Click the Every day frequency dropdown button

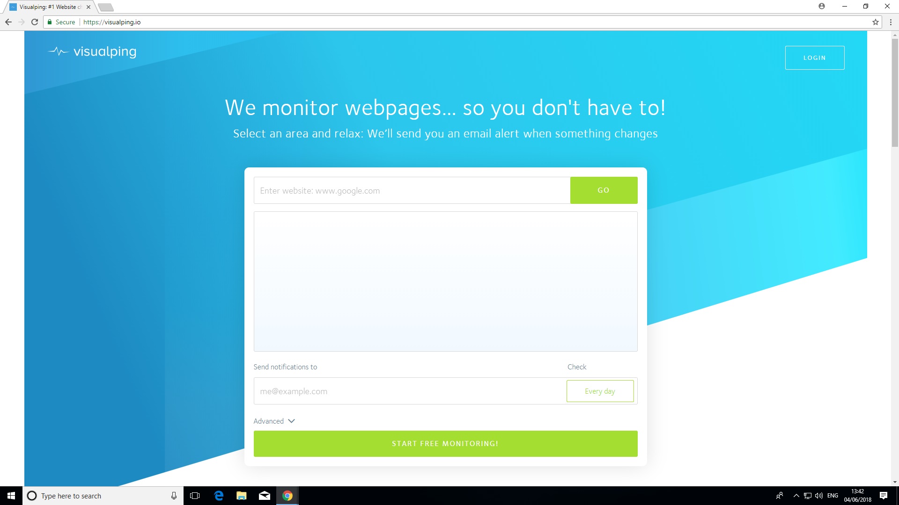[x=600, y=390]
